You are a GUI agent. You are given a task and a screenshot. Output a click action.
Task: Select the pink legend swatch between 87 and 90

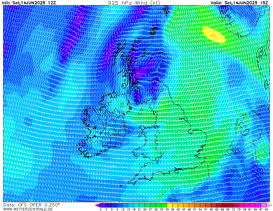click(264, 205)
